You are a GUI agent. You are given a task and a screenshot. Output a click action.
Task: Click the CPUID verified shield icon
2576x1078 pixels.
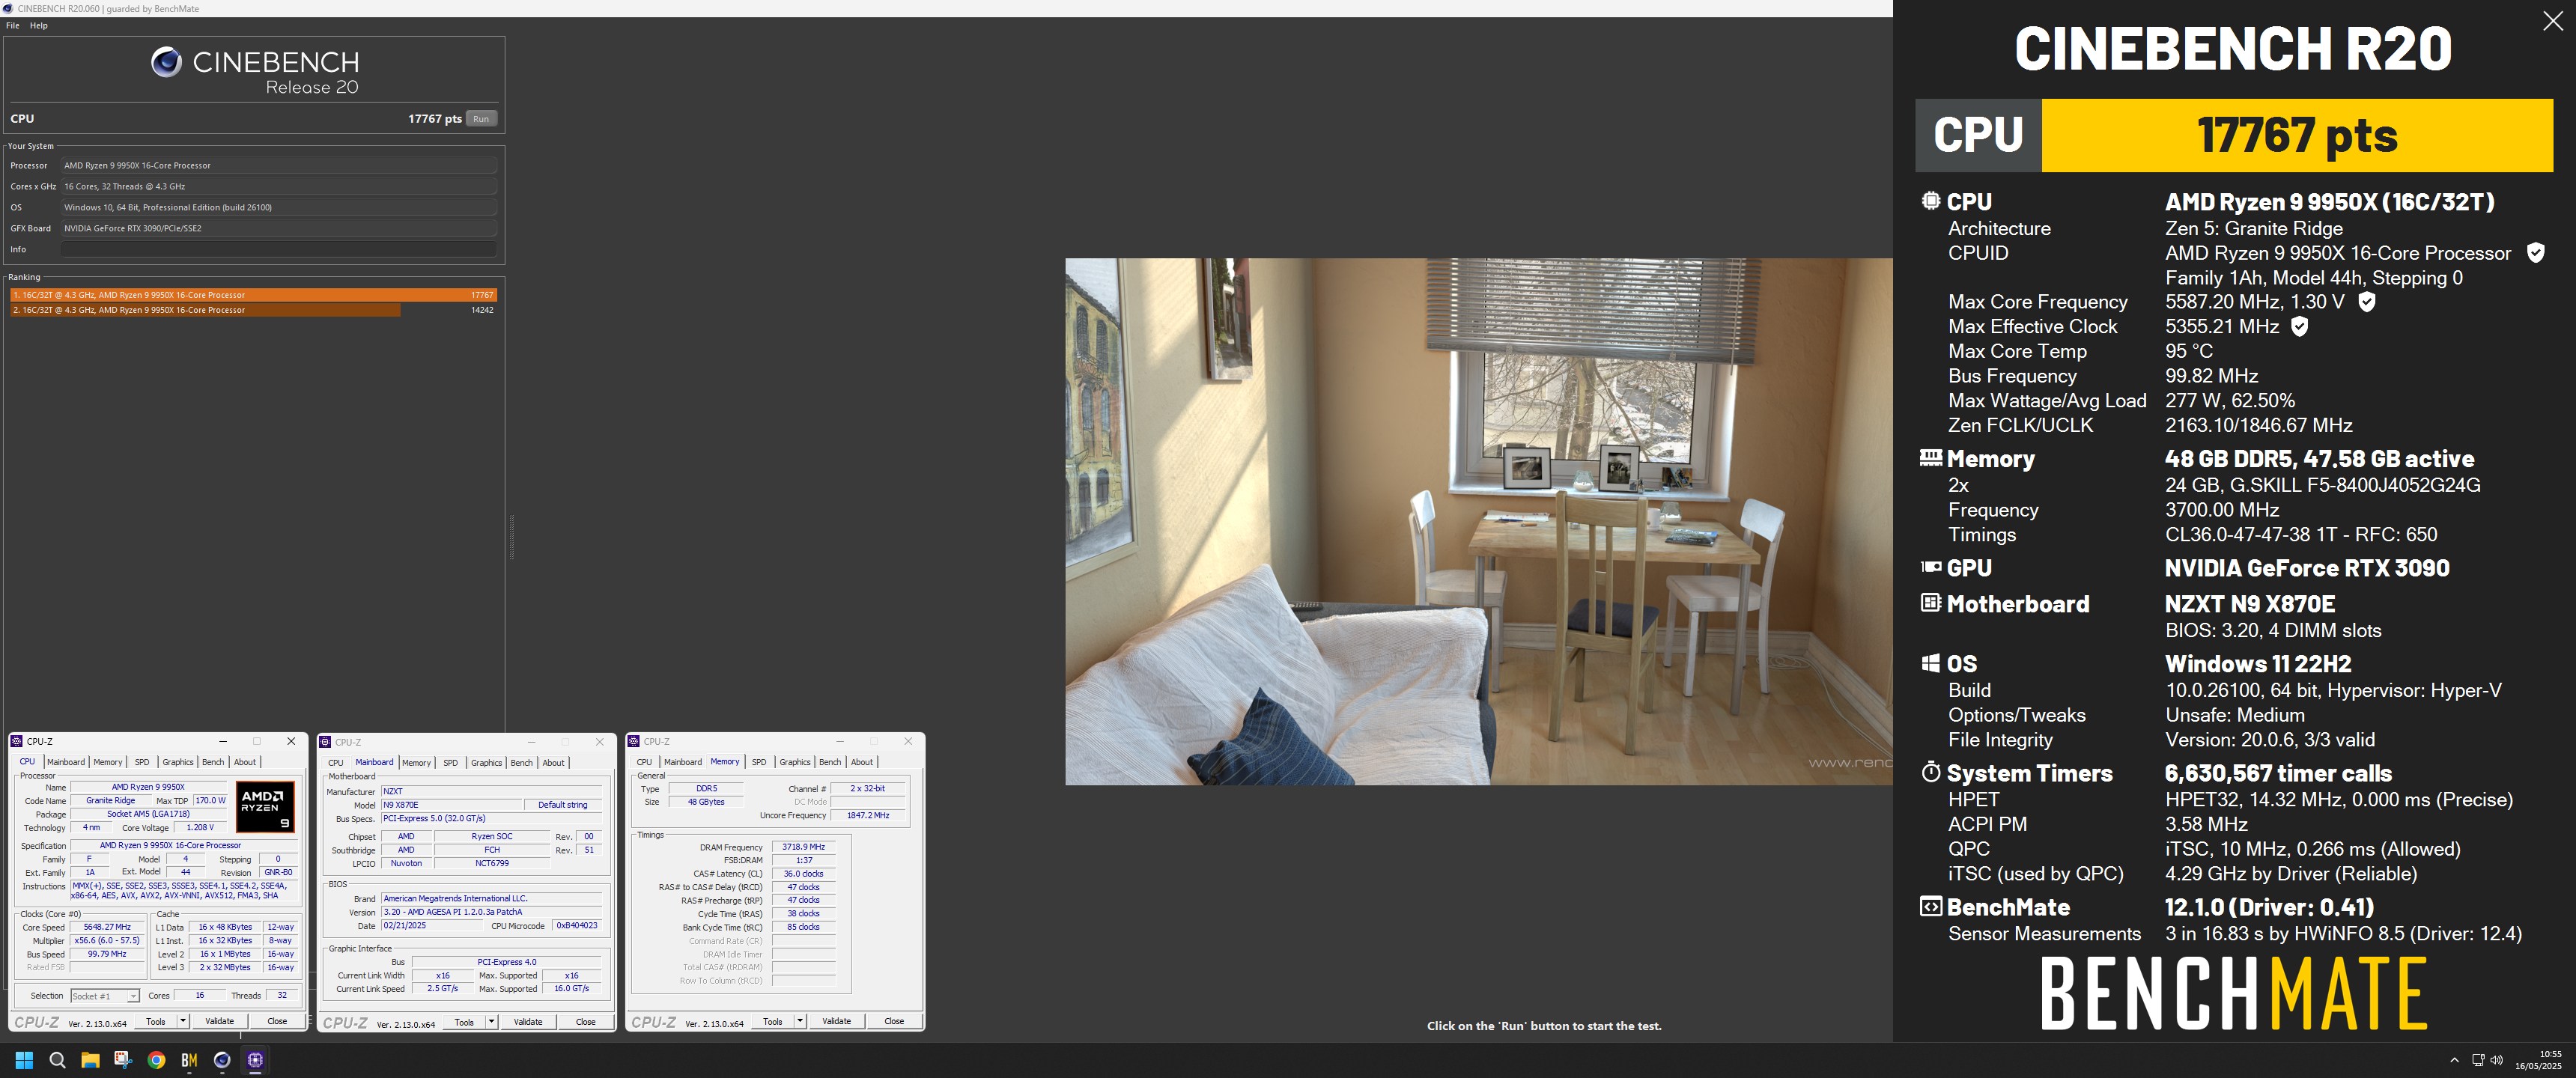coord(2535,253)
